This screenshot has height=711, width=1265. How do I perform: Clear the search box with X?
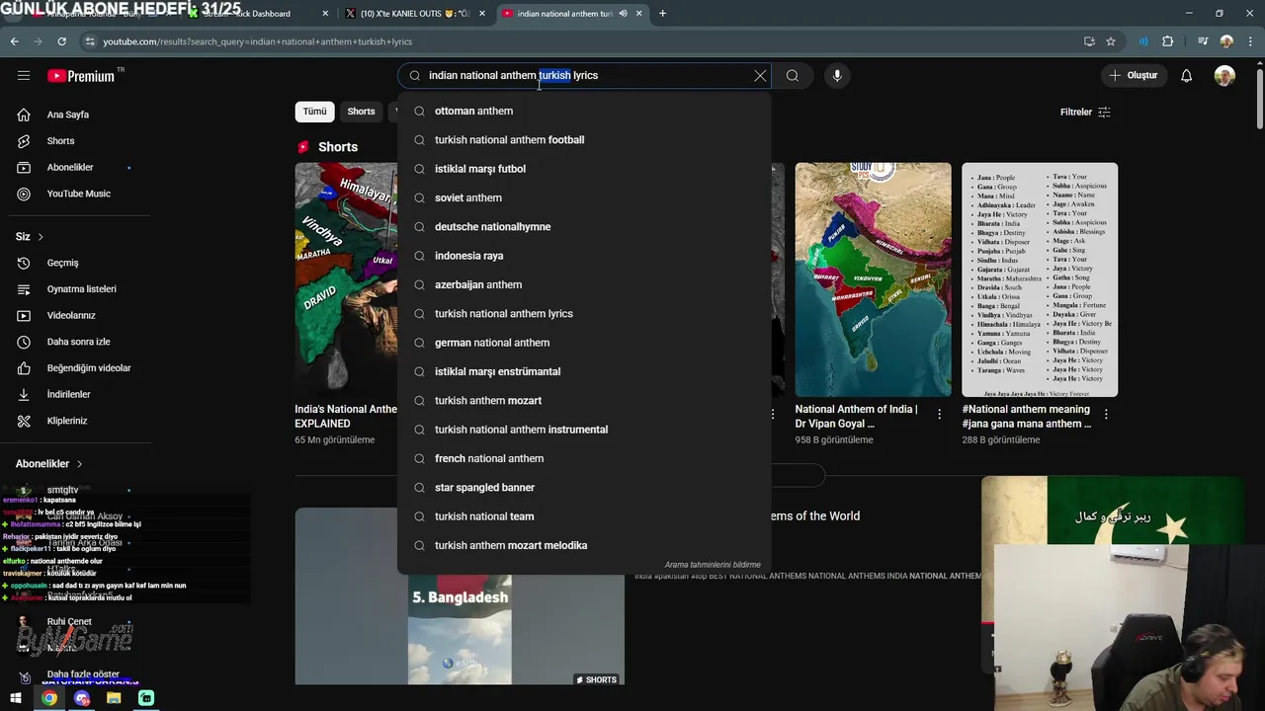pos(760,76)
